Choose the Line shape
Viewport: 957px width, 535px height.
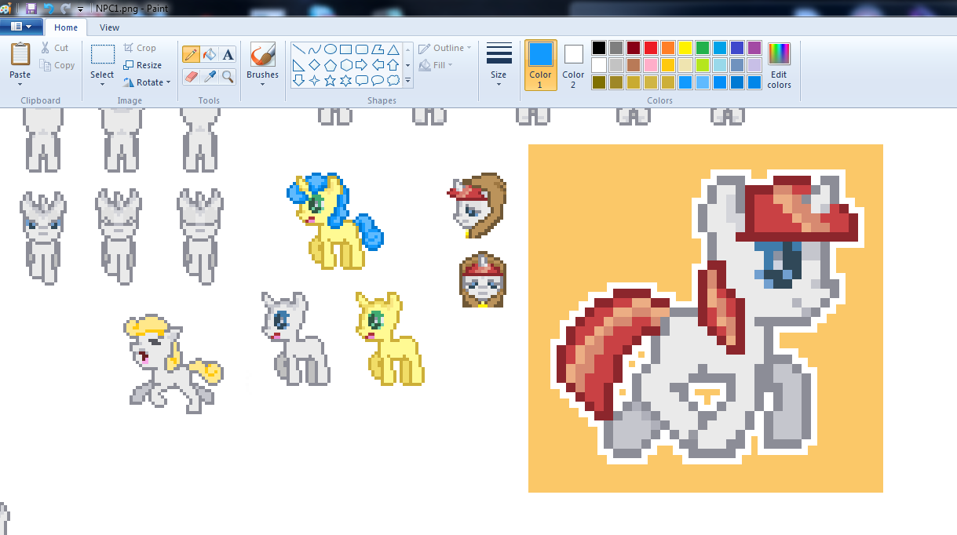point(299,49)
